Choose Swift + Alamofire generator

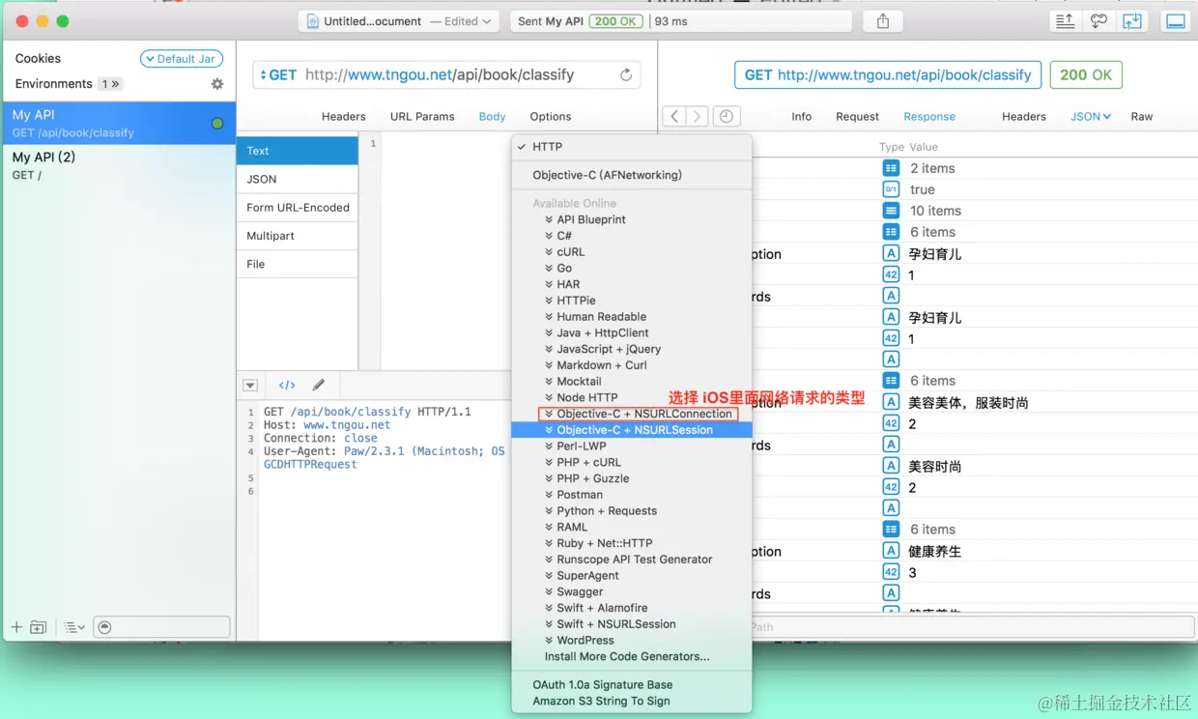[x=632, y=608]
